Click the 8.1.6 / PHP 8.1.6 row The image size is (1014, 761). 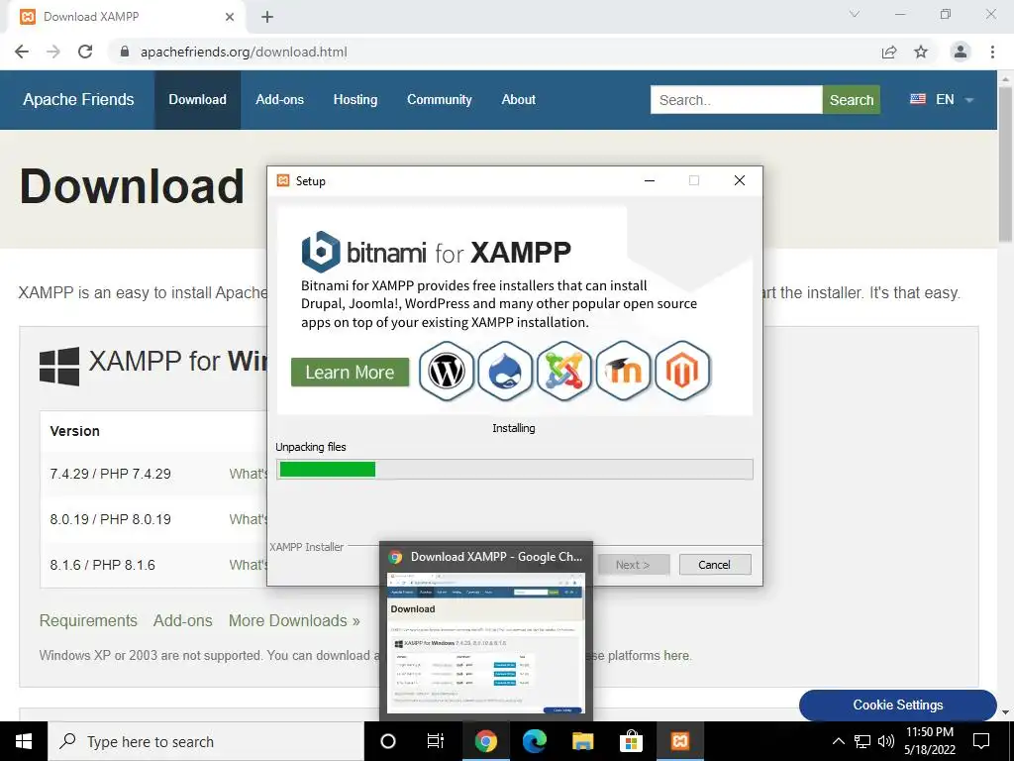click(x=154, y=565)
